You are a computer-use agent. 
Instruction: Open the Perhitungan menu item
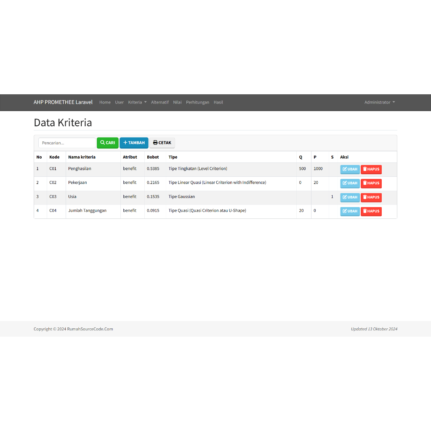point(197,102)
